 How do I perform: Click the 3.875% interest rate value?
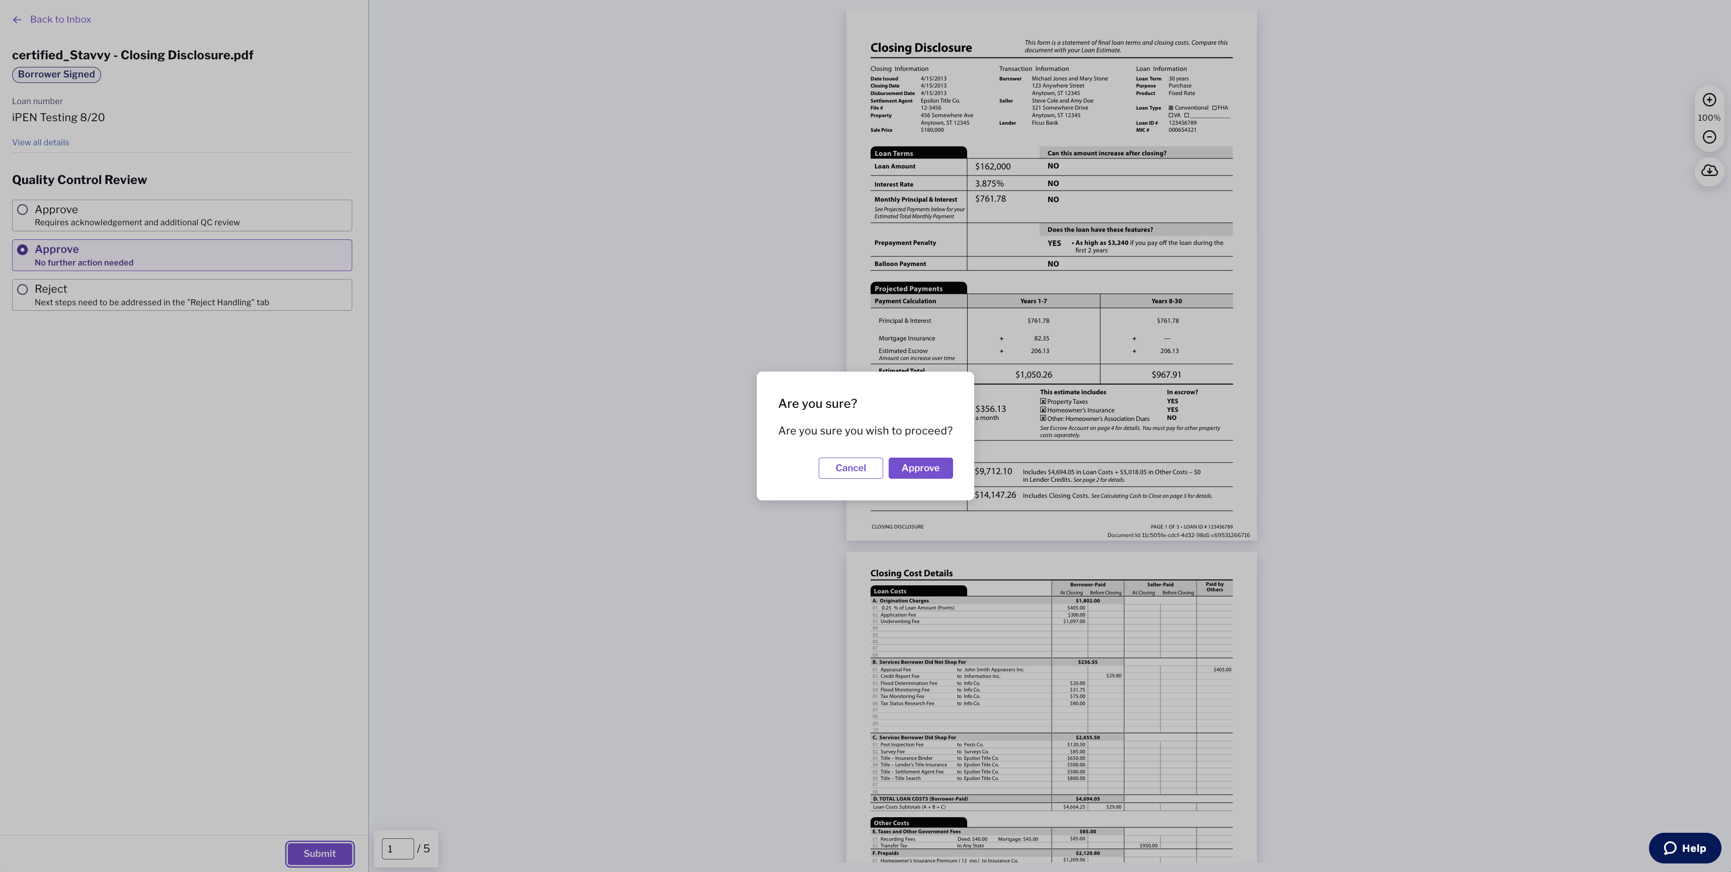[x=989, y=184]
